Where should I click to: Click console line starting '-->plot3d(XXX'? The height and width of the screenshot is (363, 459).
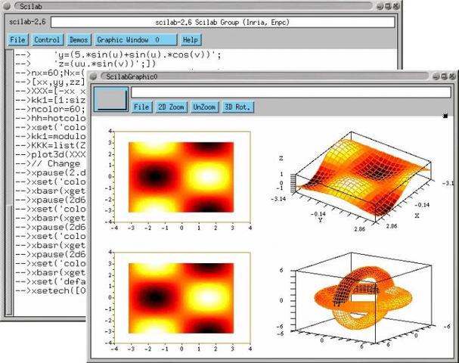(51, 154)
